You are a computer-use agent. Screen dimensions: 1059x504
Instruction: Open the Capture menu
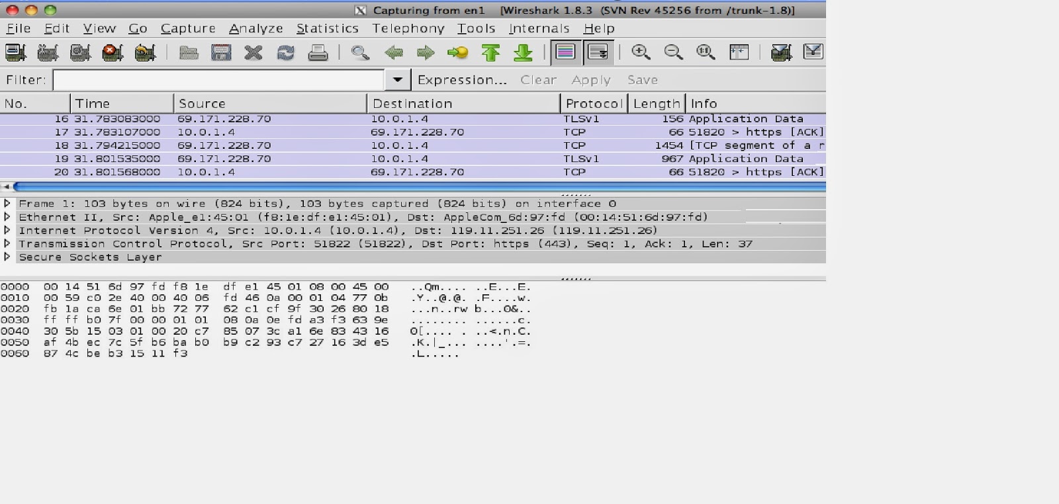(x=188, y=28)
